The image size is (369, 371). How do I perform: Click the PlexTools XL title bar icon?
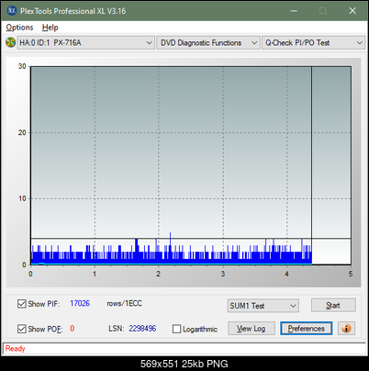tap(12, 11)
